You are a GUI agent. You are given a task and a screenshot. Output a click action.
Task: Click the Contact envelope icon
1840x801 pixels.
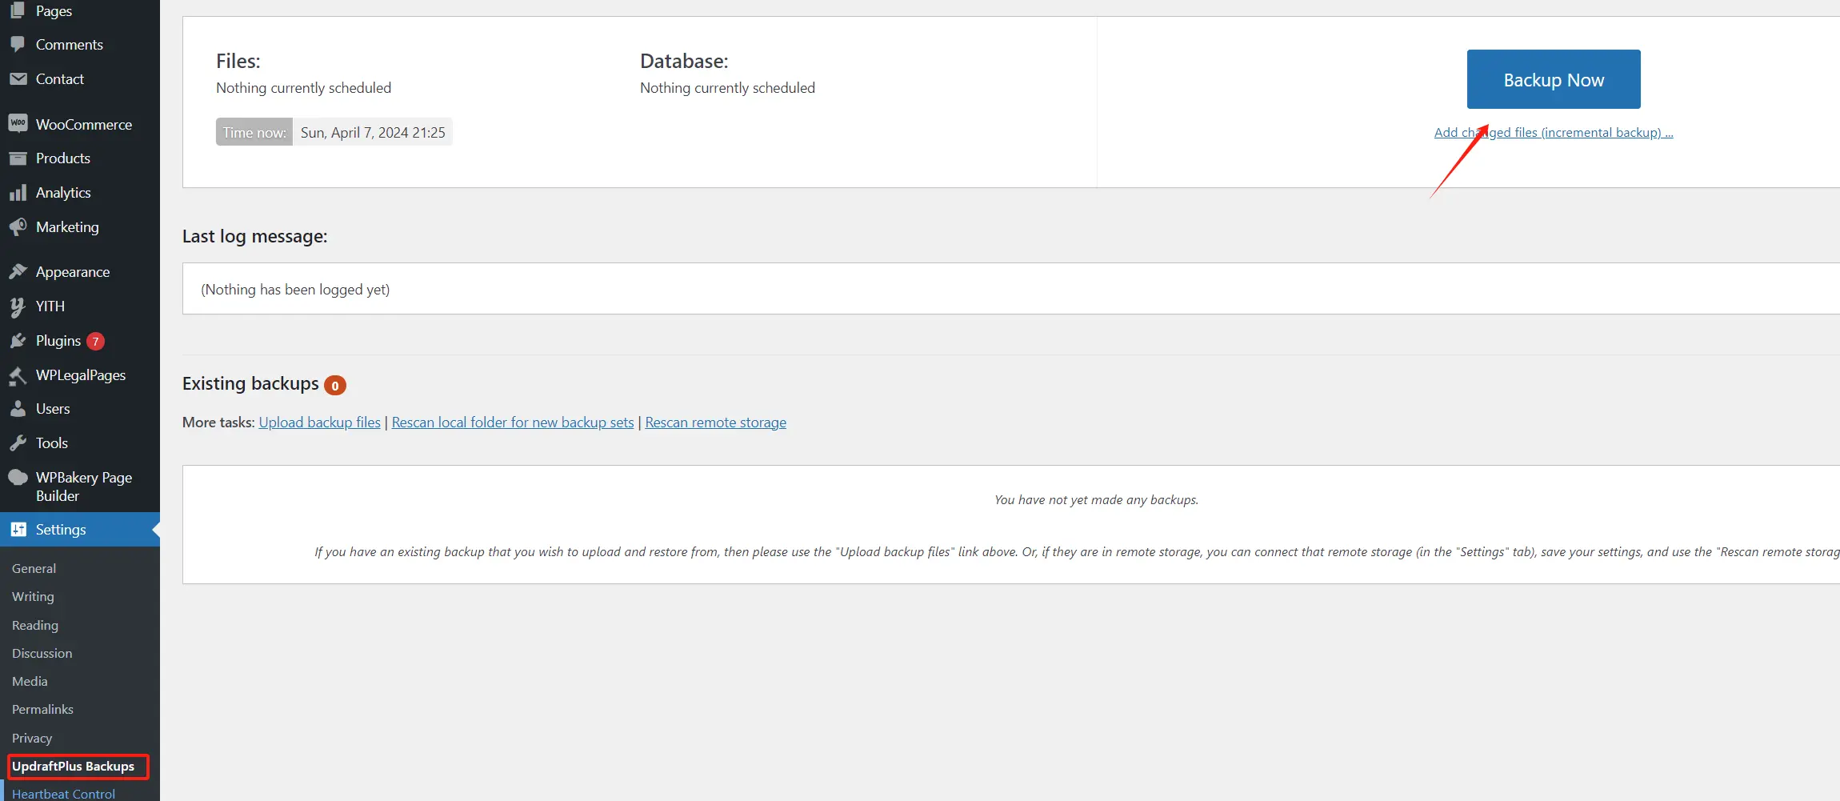pyautogui.click(x=18, y=78)
